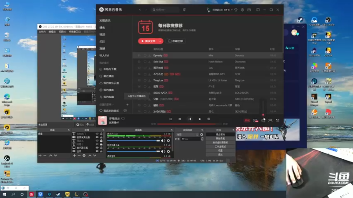The height and width of the screenshot is (198, 353).
Task: Toggle lock on the last OBS source
Action: coord(101,151)
